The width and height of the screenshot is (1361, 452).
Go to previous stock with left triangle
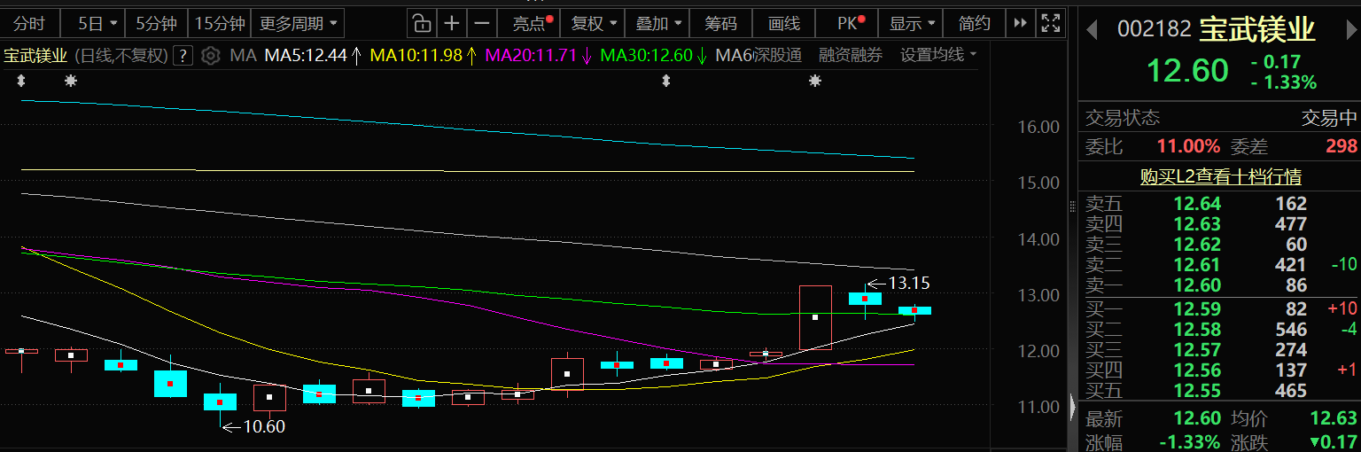(1092, 30)
